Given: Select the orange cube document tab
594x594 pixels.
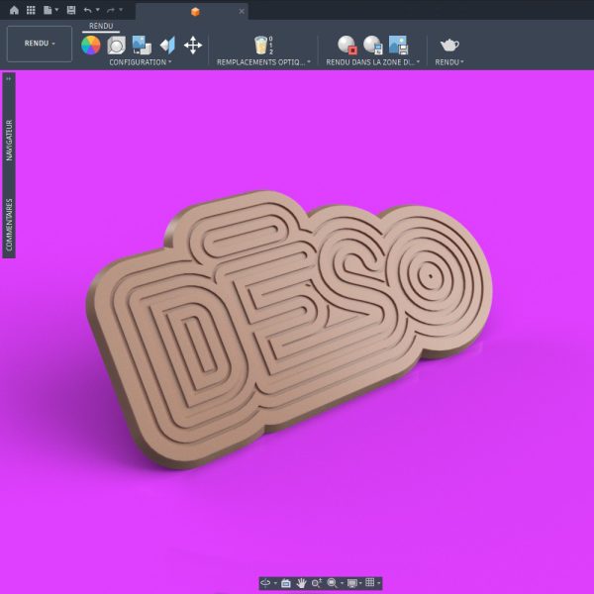Looking at the screenshot, I should (195, 12).
